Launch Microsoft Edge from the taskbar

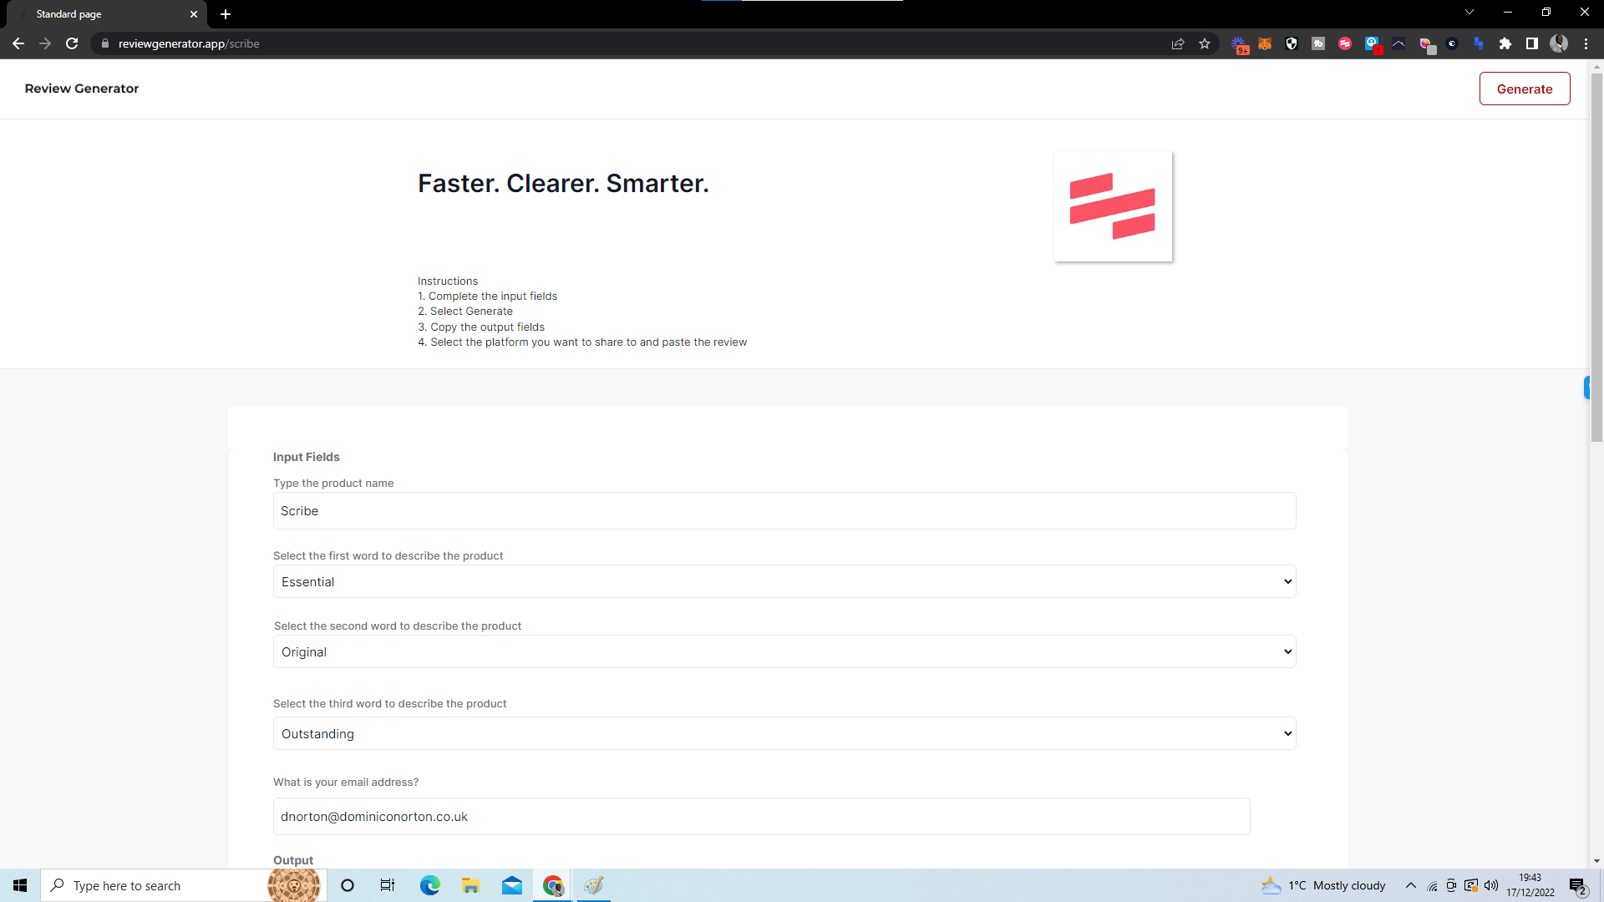429,885
